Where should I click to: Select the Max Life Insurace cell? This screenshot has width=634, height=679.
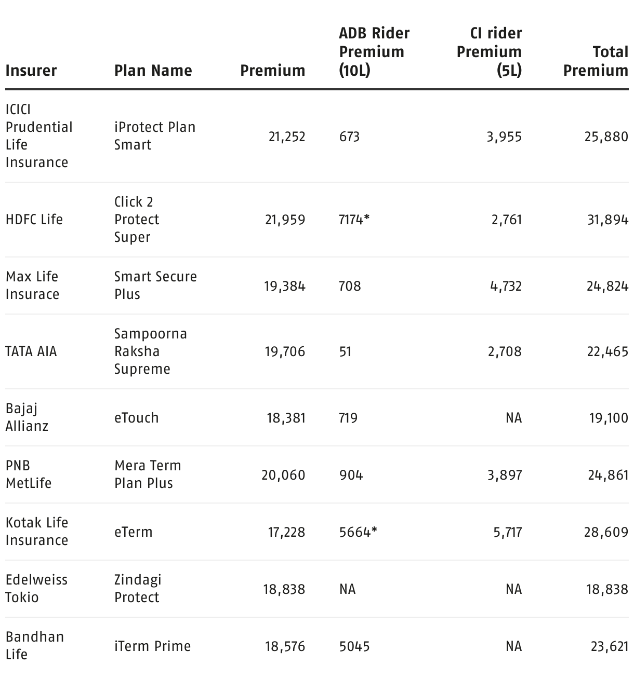coord(32,286)
